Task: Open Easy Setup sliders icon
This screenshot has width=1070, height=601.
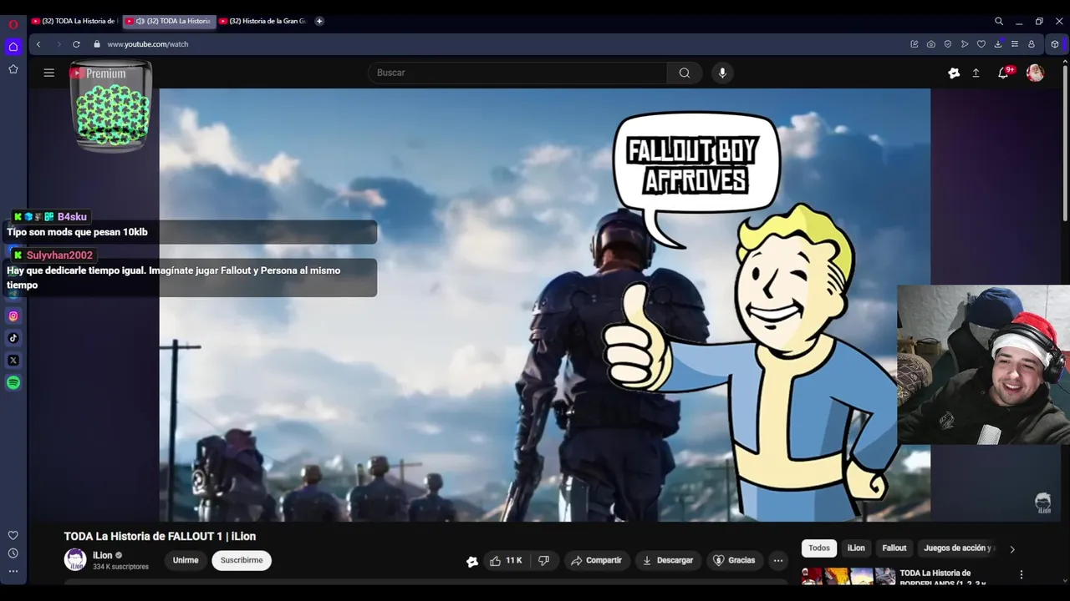Action: [x=1015, y=44]
